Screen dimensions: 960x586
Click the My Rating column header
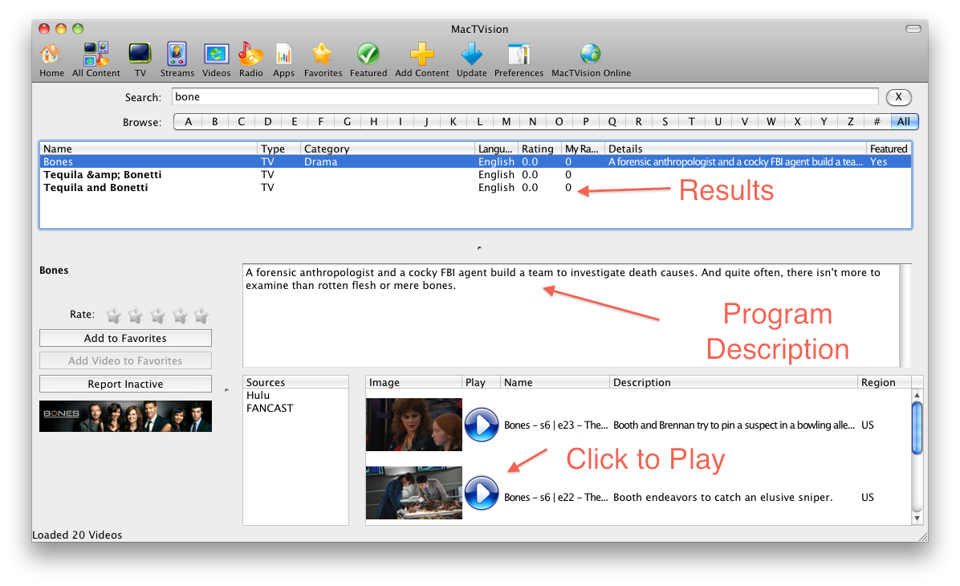coord(582,149)
